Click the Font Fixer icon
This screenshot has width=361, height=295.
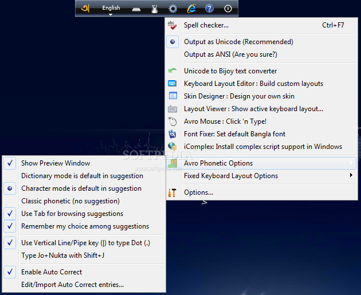172,134
